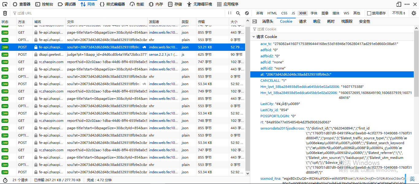Open the 不节流 throttling dropdown
The height and width of the screenshot is (184, 419).
(x=398, y=13)
